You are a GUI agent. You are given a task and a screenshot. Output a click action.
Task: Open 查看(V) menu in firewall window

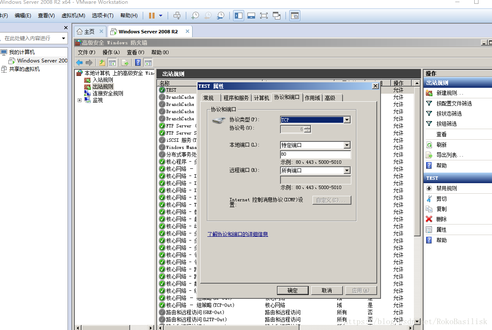click(x=136, y=52)
